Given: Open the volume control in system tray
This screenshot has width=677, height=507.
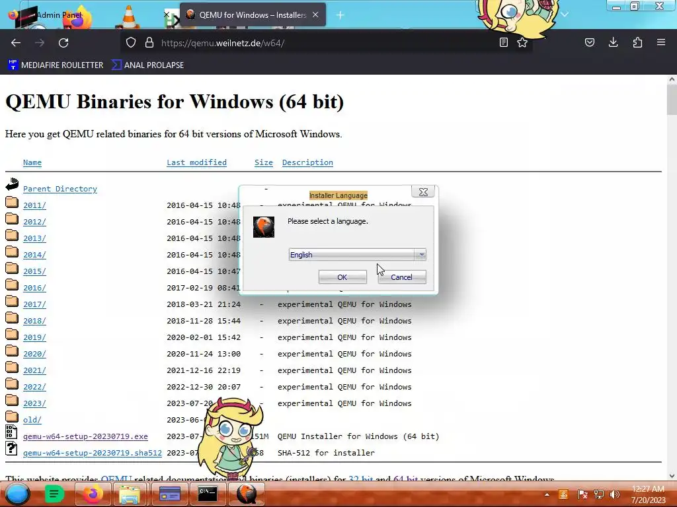Looking at the screenshot, I should [x=614, y=494].
